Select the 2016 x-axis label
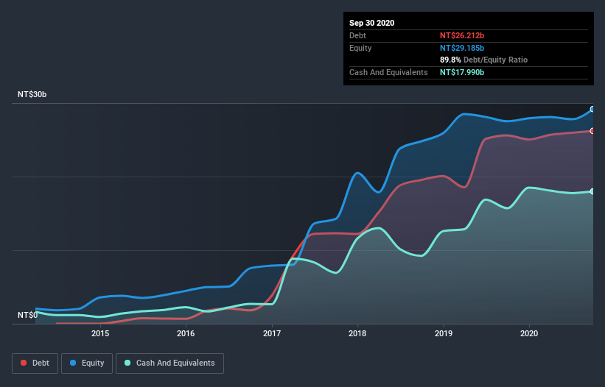The height and width of the screenshot is (387, 605). pyautogui.click(x=186, y=333)
